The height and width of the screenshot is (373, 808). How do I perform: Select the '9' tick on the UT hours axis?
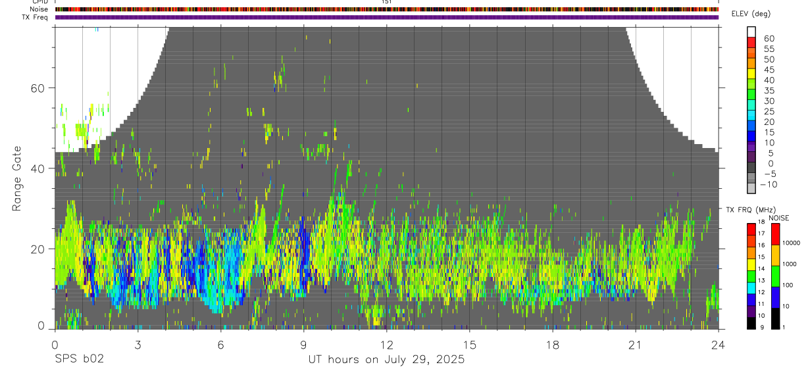tap(303, 344)
